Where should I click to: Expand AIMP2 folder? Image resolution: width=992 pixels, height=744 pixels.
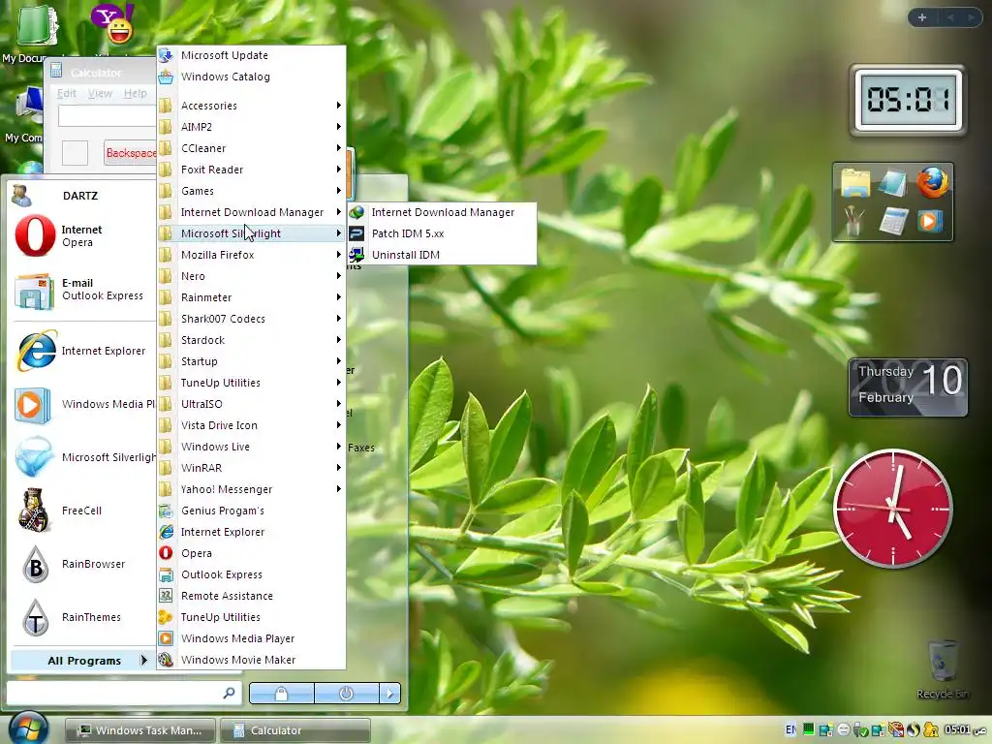[251, 127]
